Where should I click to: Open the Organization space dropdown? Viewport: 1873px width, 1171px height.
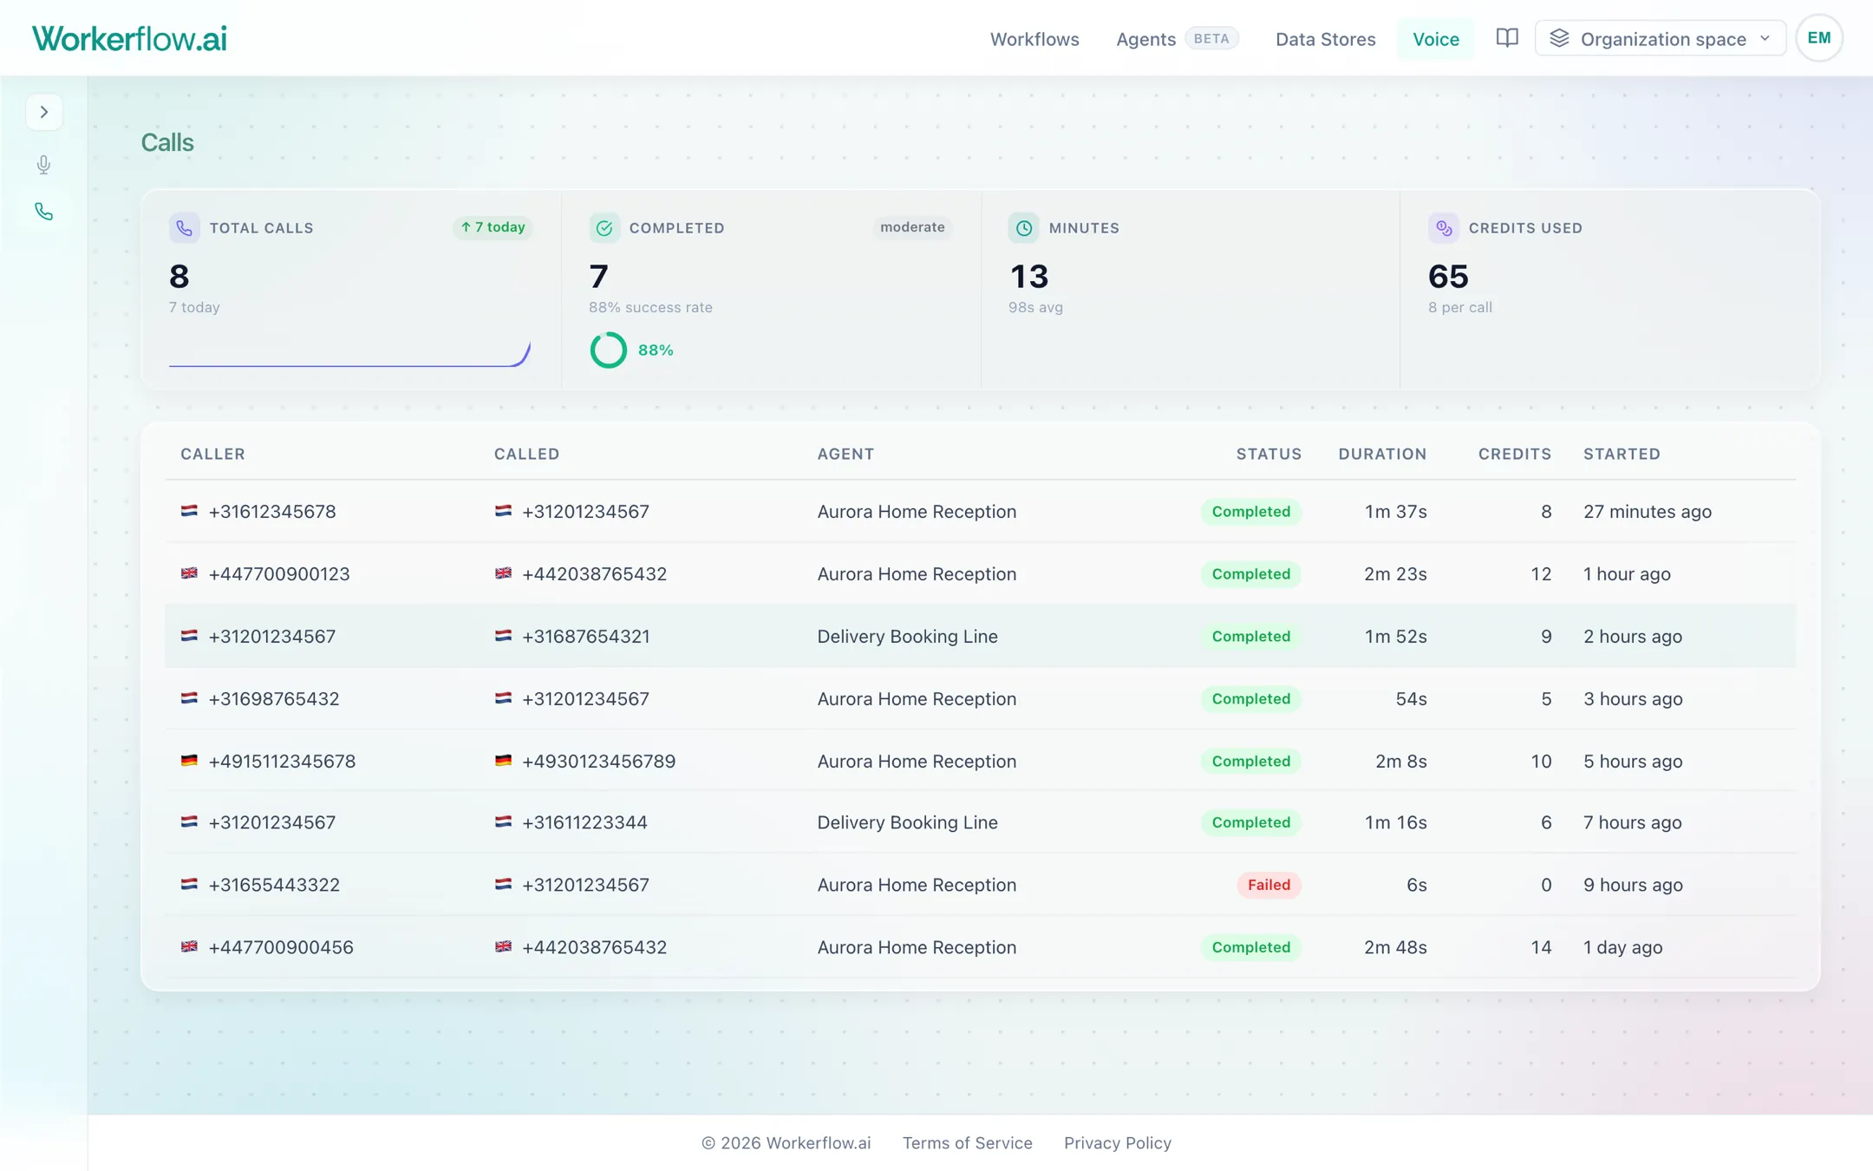coord(1660,38)
